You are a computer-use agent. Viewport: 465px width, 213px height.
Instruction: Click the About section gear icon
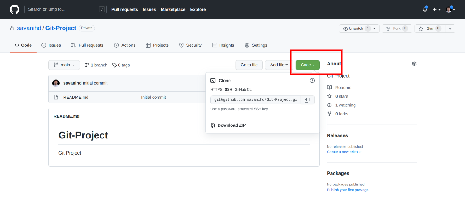tap(414, 64)
